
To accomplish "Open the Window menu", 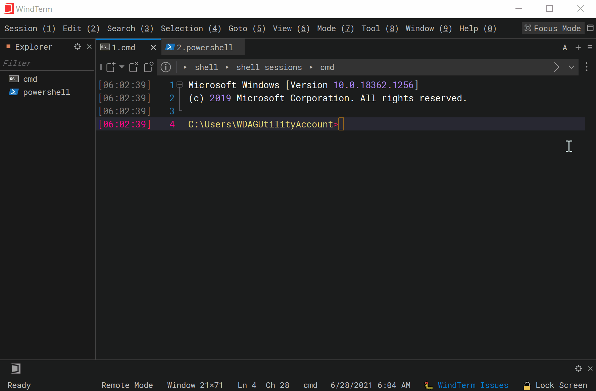I will (x=429, y=29).
